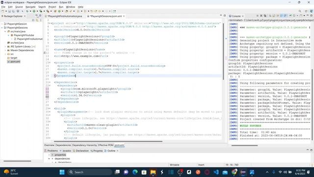
Task: Click the New Java Class green icon
Action: click(x=59, y=11)
